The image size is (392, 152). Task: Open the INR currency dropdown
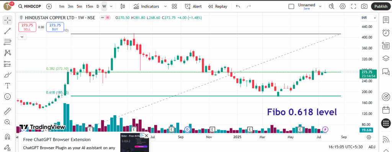[369, 18]
